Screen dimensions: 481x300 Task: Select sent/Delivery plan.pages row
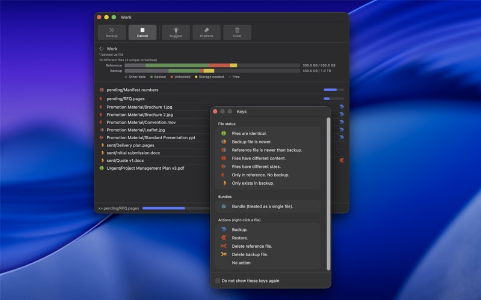click(x=153, y=145)
